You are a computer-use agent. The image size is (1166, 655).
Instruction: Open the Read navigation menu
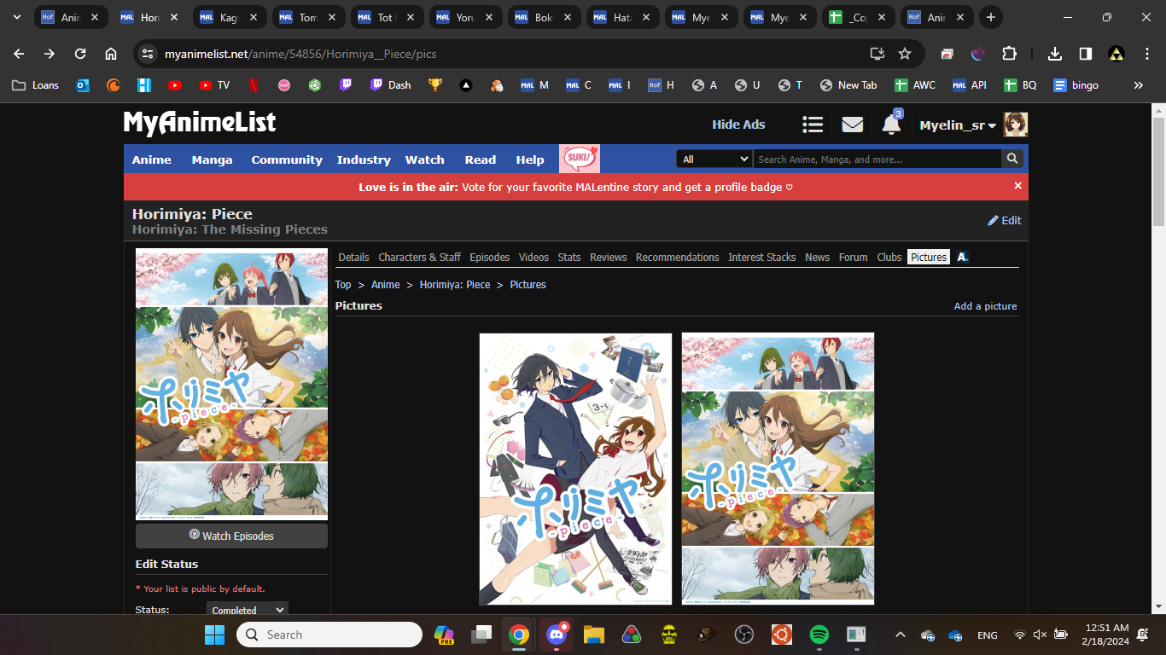pyautogui.click(x=481, y=159)
